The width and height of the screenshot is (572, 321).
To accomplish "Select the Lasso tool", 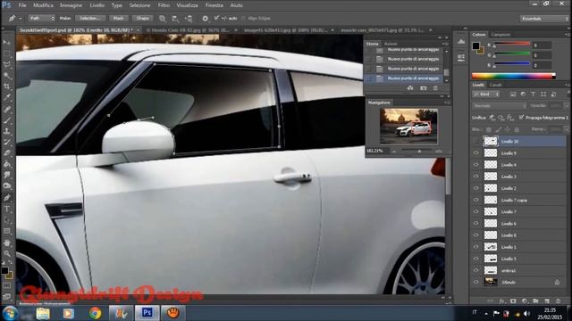I will pyautogui.click(x=7, y=65).
